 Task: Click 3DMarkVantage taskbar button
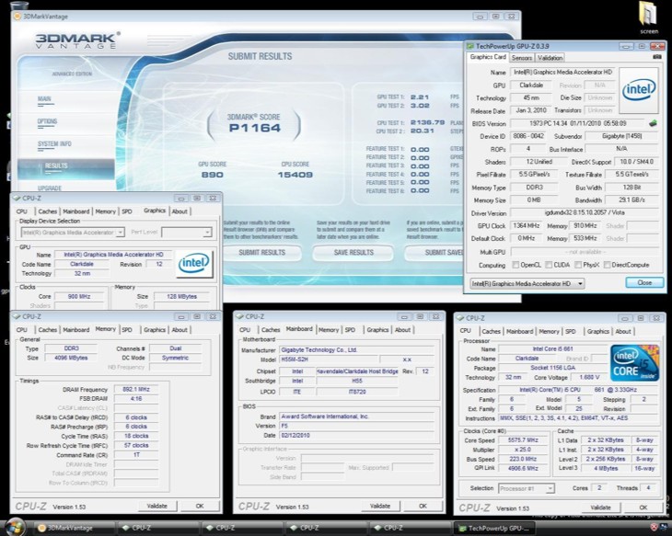click(x=75, y=528)
